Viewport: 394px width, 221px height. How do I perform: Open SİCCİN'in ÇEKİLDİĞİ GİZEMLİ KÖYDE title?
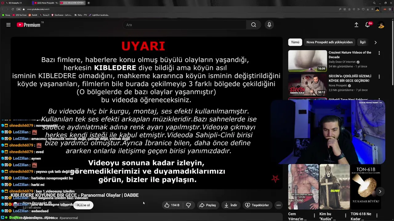point(350,78)
